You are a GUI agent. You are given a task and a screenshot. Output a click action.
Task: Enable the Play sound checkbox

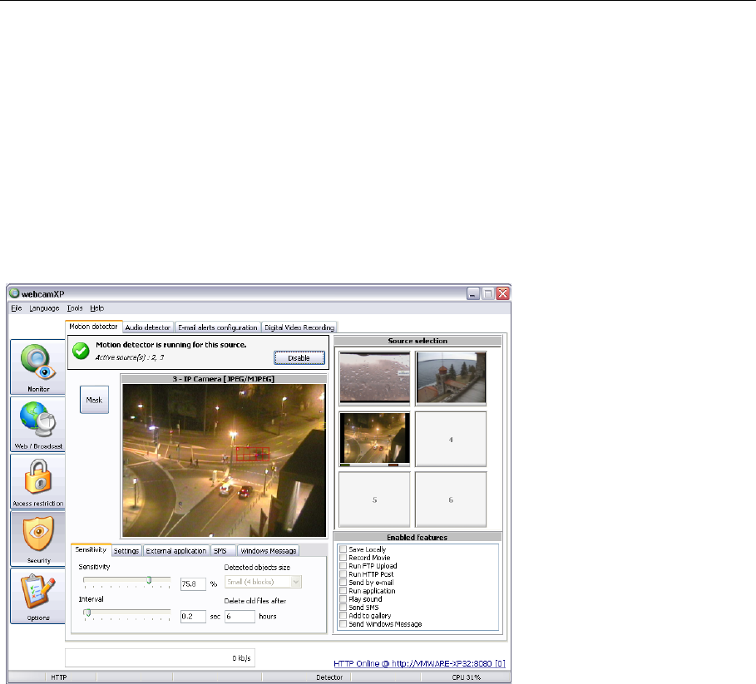(x=343, y=598)
